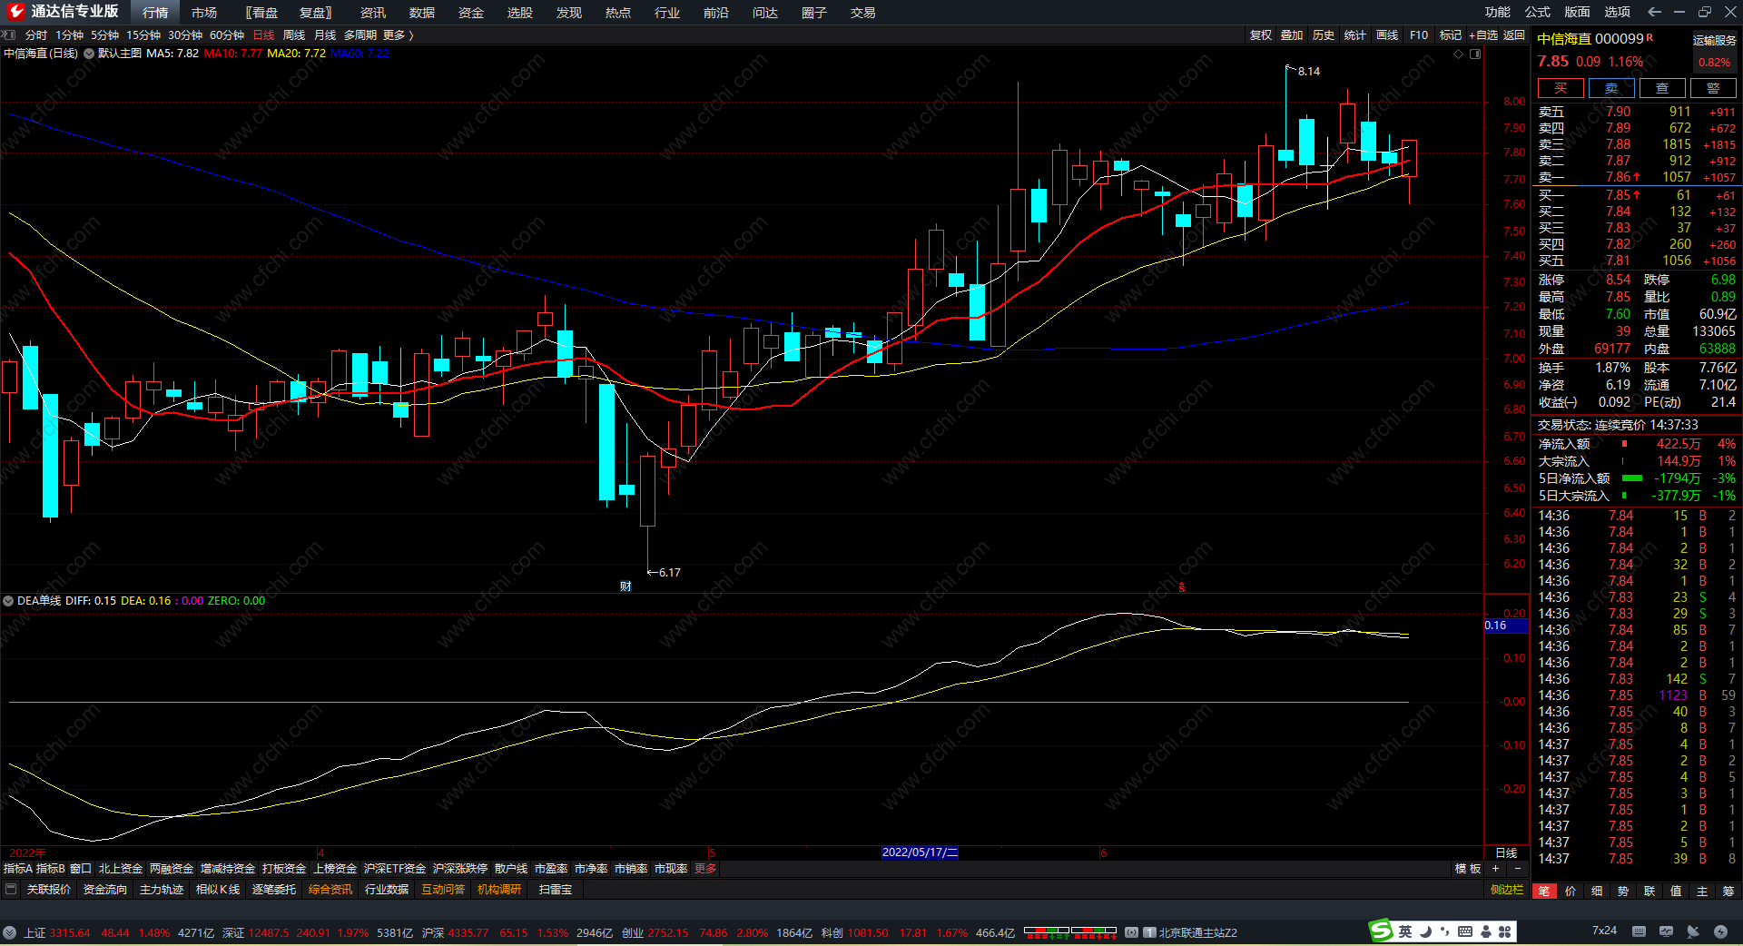The image size is (1743, 946).
Task: Click the market breadth red-green bar indicator
Action: 1070,932
